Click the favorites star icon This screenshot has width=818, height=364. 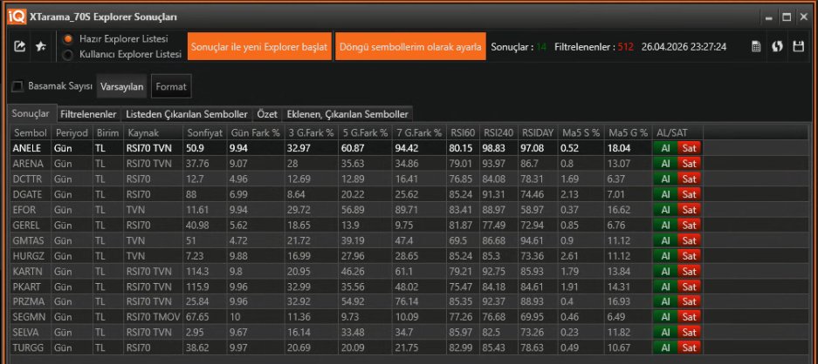[x=41, y=47]
